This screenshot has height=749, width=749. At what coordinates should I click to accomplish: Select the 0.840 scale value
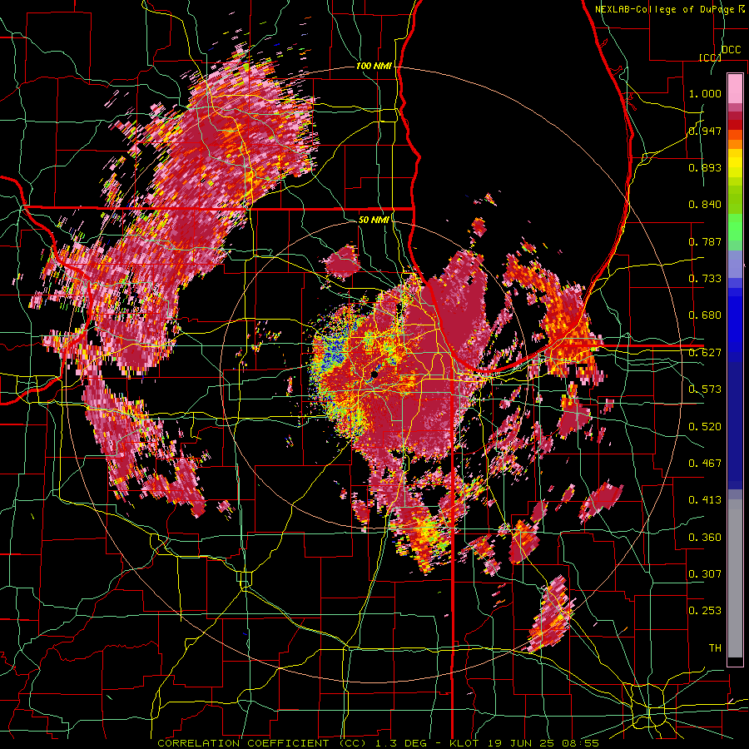pos(705,205)
